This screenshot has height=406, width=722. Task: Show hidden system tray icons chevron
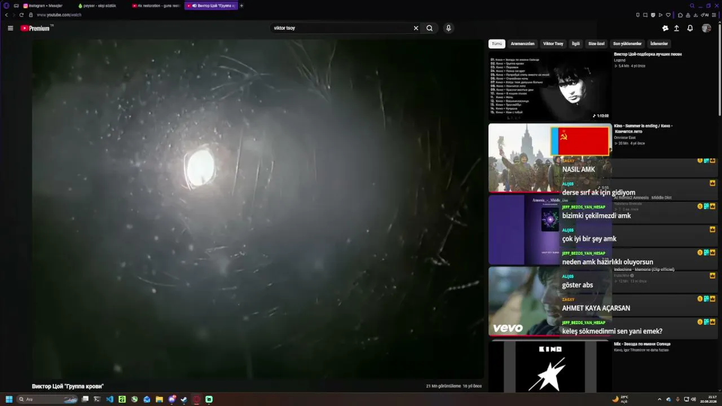point(659,399)
